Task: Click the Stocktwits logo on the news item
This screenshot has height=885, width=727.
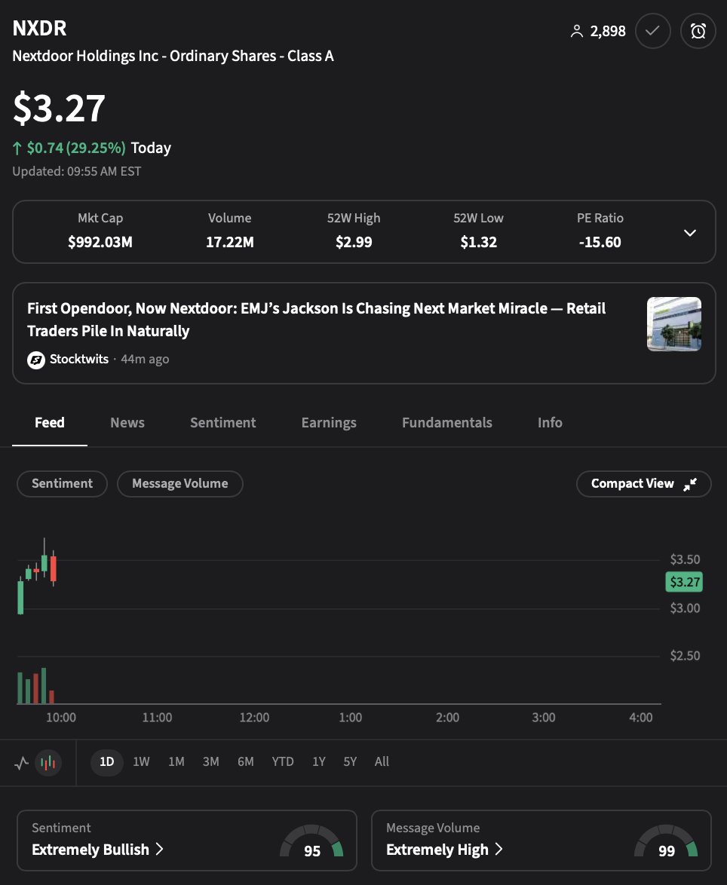Action: coord(35,360)
